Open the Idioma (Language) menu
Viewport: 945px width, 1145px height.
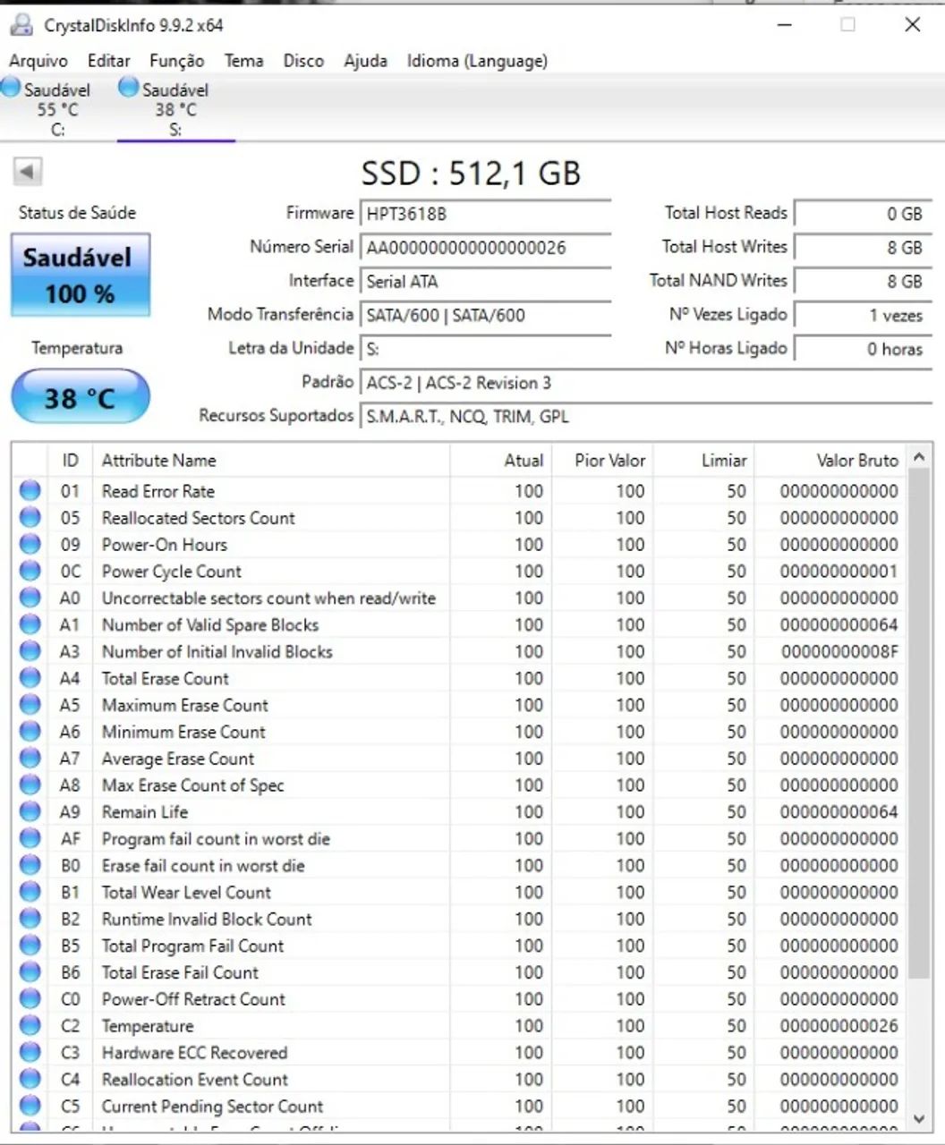click(477, 61)
